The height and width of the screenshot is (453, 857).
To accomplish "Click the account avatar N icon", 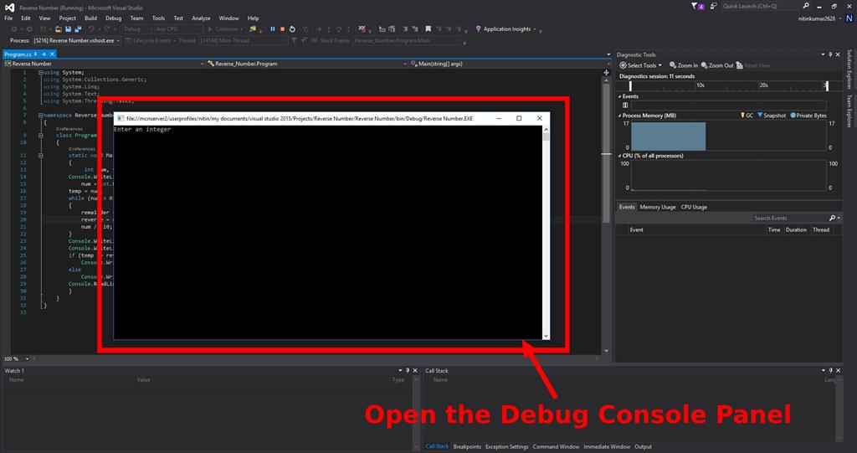I will (x=850, y=18).
